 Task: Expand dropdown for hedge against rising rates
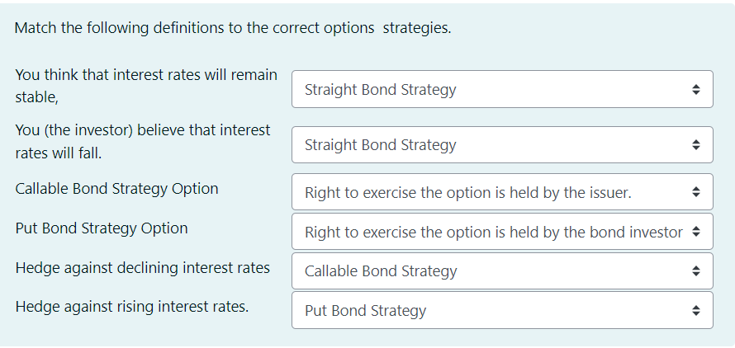(502, 311)
